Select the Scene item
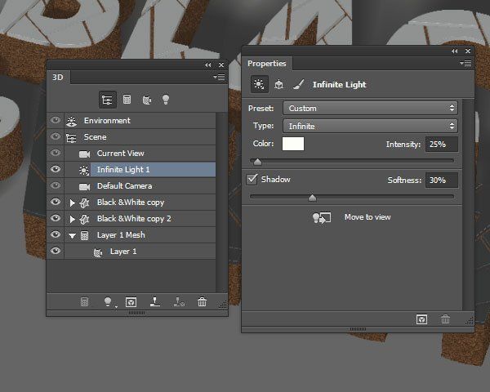 [140, 137]
